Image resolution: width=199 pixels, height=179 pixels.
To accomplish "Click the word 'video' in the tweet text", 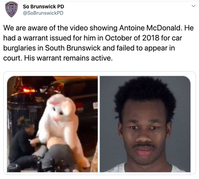I will pyautogui.click(x=79, y=28).
